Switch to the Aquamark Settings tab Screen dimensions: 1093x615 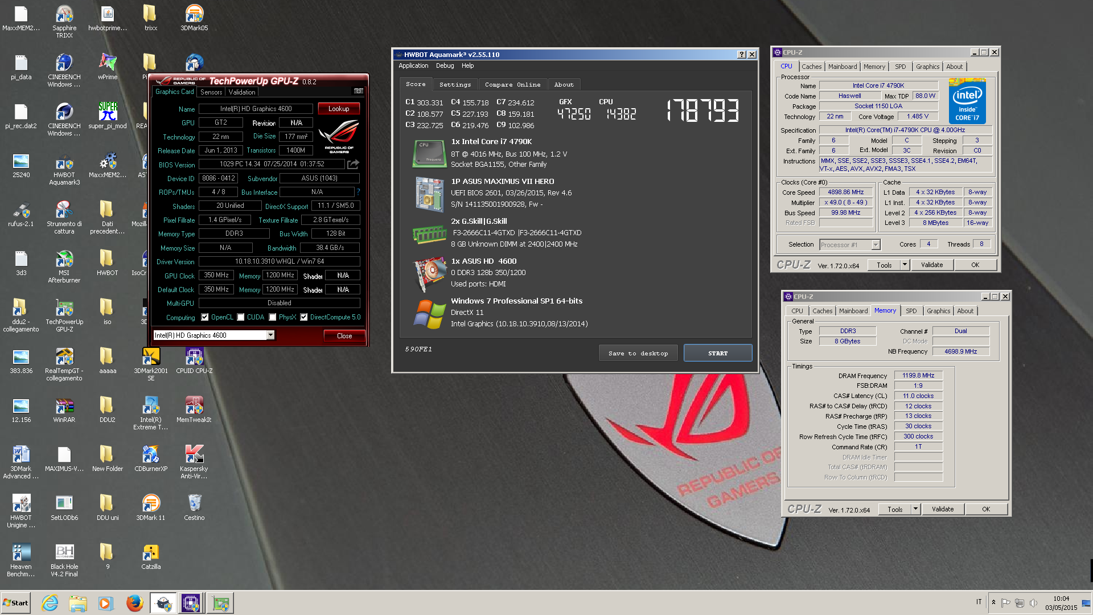455,84
